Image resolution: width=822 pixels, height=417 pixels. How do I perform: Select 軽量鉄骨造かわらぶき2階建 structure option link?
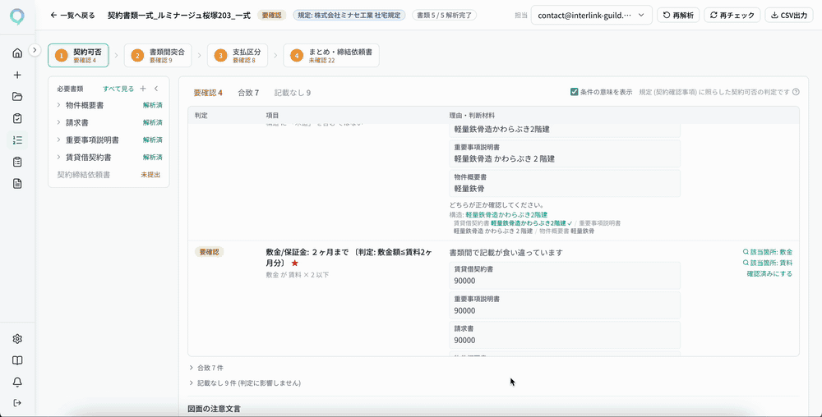[x=506, y=214]
